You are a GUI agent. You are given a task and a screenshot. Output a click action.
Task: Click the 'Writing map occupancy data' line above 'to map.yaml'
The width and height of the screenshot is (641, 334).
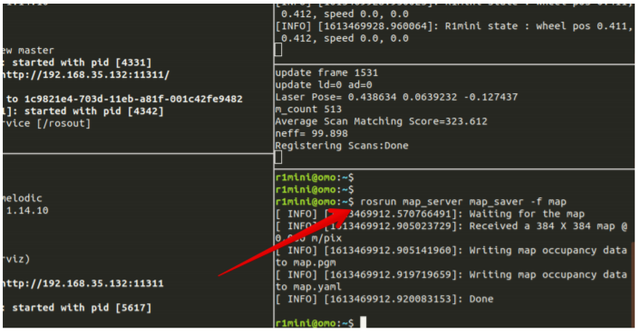(452, 275)
